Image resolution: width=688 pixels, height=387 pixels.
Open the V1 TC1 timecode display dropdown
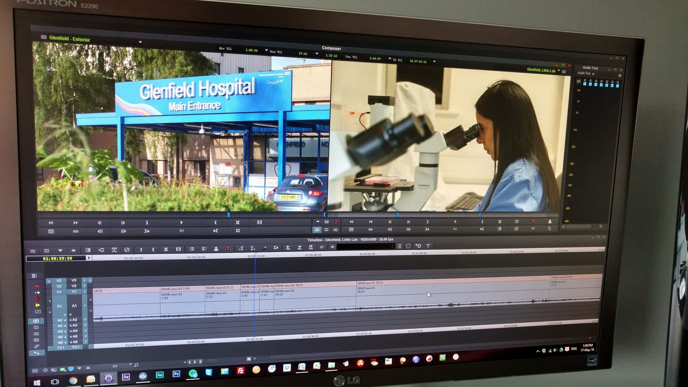[434, 62]
